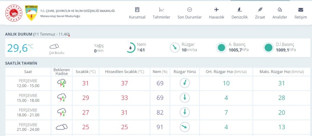312x136 pixels.
Task: Click the Denizcilik sailboat icon
Action: coord(239,10)
